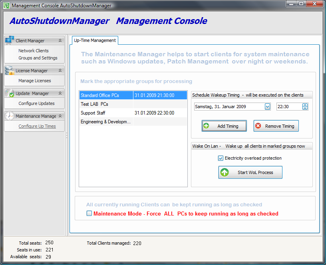
Task: Open Network Clients
Action: pos(34,51)
